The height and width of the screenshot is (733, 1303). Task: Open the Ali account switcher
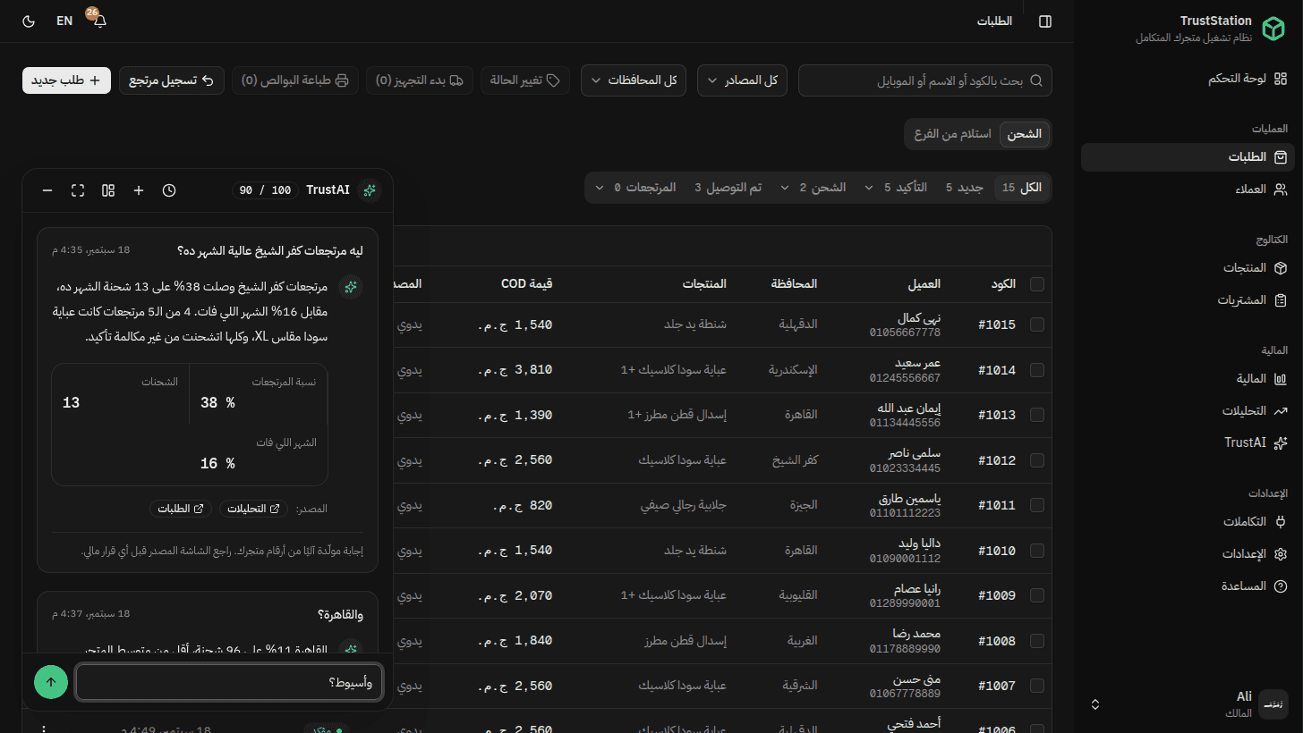tap(1188, 704)
